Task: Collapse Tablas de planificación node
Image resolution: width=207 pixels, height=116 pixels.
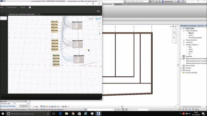Action: 181,59
